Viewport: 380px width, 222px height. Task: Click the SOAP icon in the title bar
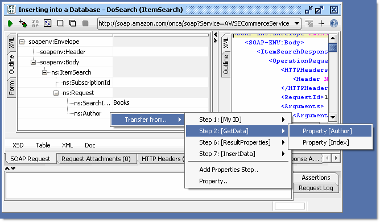point(11,10)
